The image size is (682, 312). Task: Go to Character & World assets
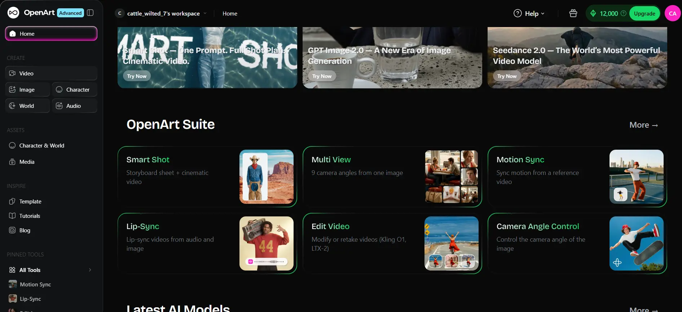point(51,145)
